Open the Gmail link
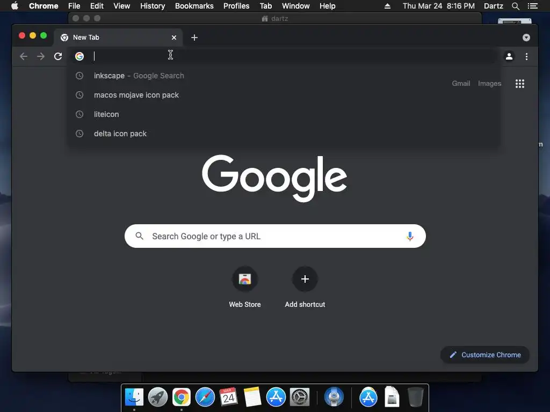The width and height of the screenshot is (550, 412). [x=461, y=83]
